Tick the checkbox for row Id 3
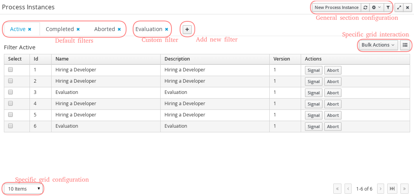The image size is (414, 196). pyautogui.click(x=10, y=92)
